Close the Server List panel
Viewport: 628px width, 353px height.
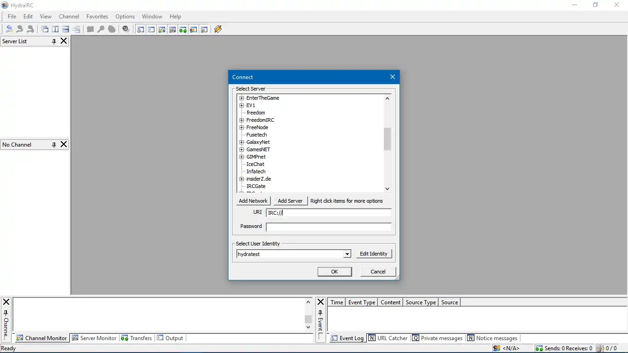(64, 41)
